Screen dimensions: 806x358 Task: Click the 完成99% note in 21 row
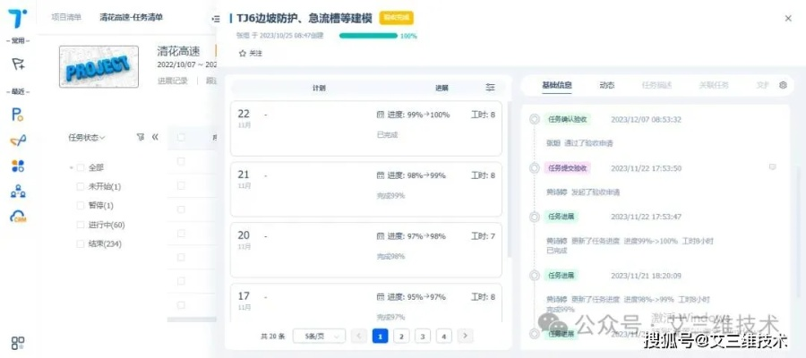[390, 196]
